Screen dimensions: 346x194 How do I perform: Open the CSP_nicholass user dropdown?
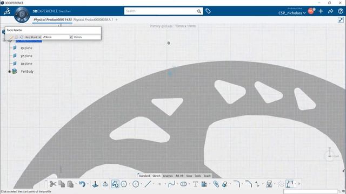point(292,13)
